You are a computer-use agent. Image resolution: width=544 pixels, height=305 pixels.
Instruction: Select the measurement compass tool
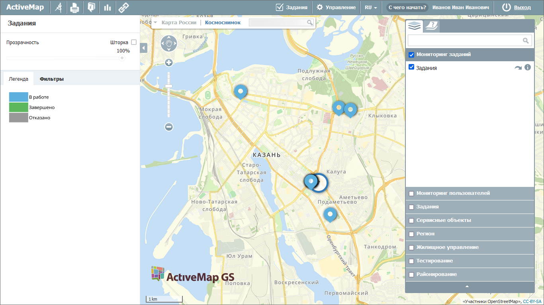(59, 8)
